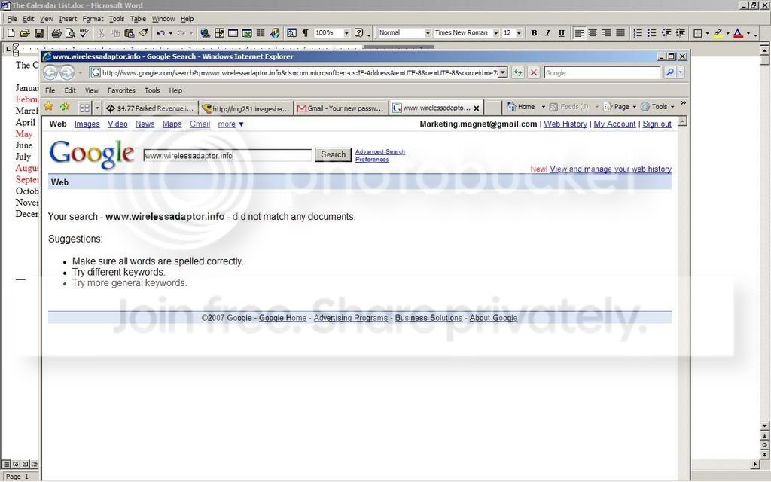The image size is (771, 482).
Task: Insert a table in Word
Action: click(x=233, y=33)
